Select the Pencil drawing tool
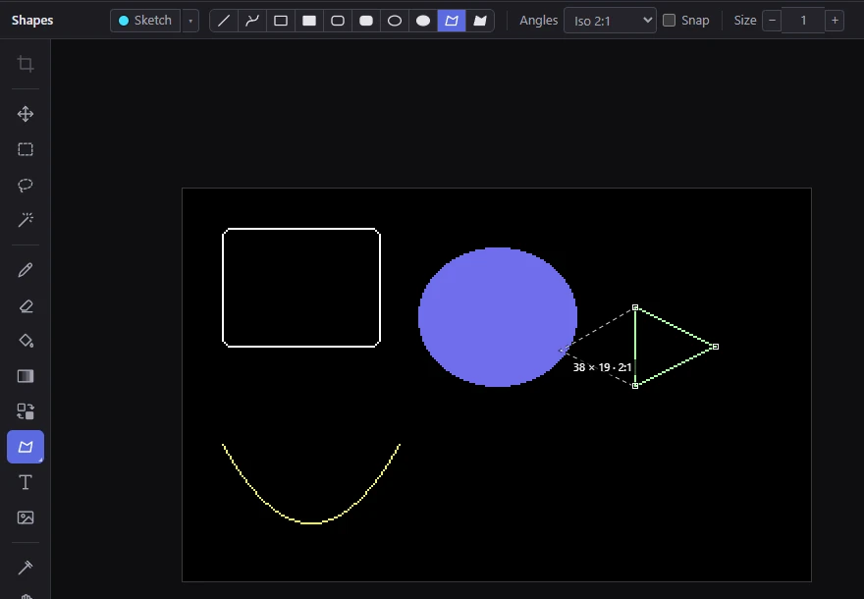The image size is (864, 599). pyautogui.click(x=26, y=270)
